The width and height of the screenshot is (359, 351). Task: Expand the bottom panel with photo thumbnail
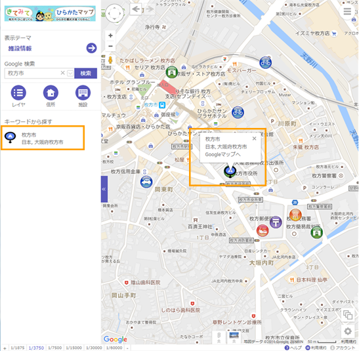click(x=234, y=337)
